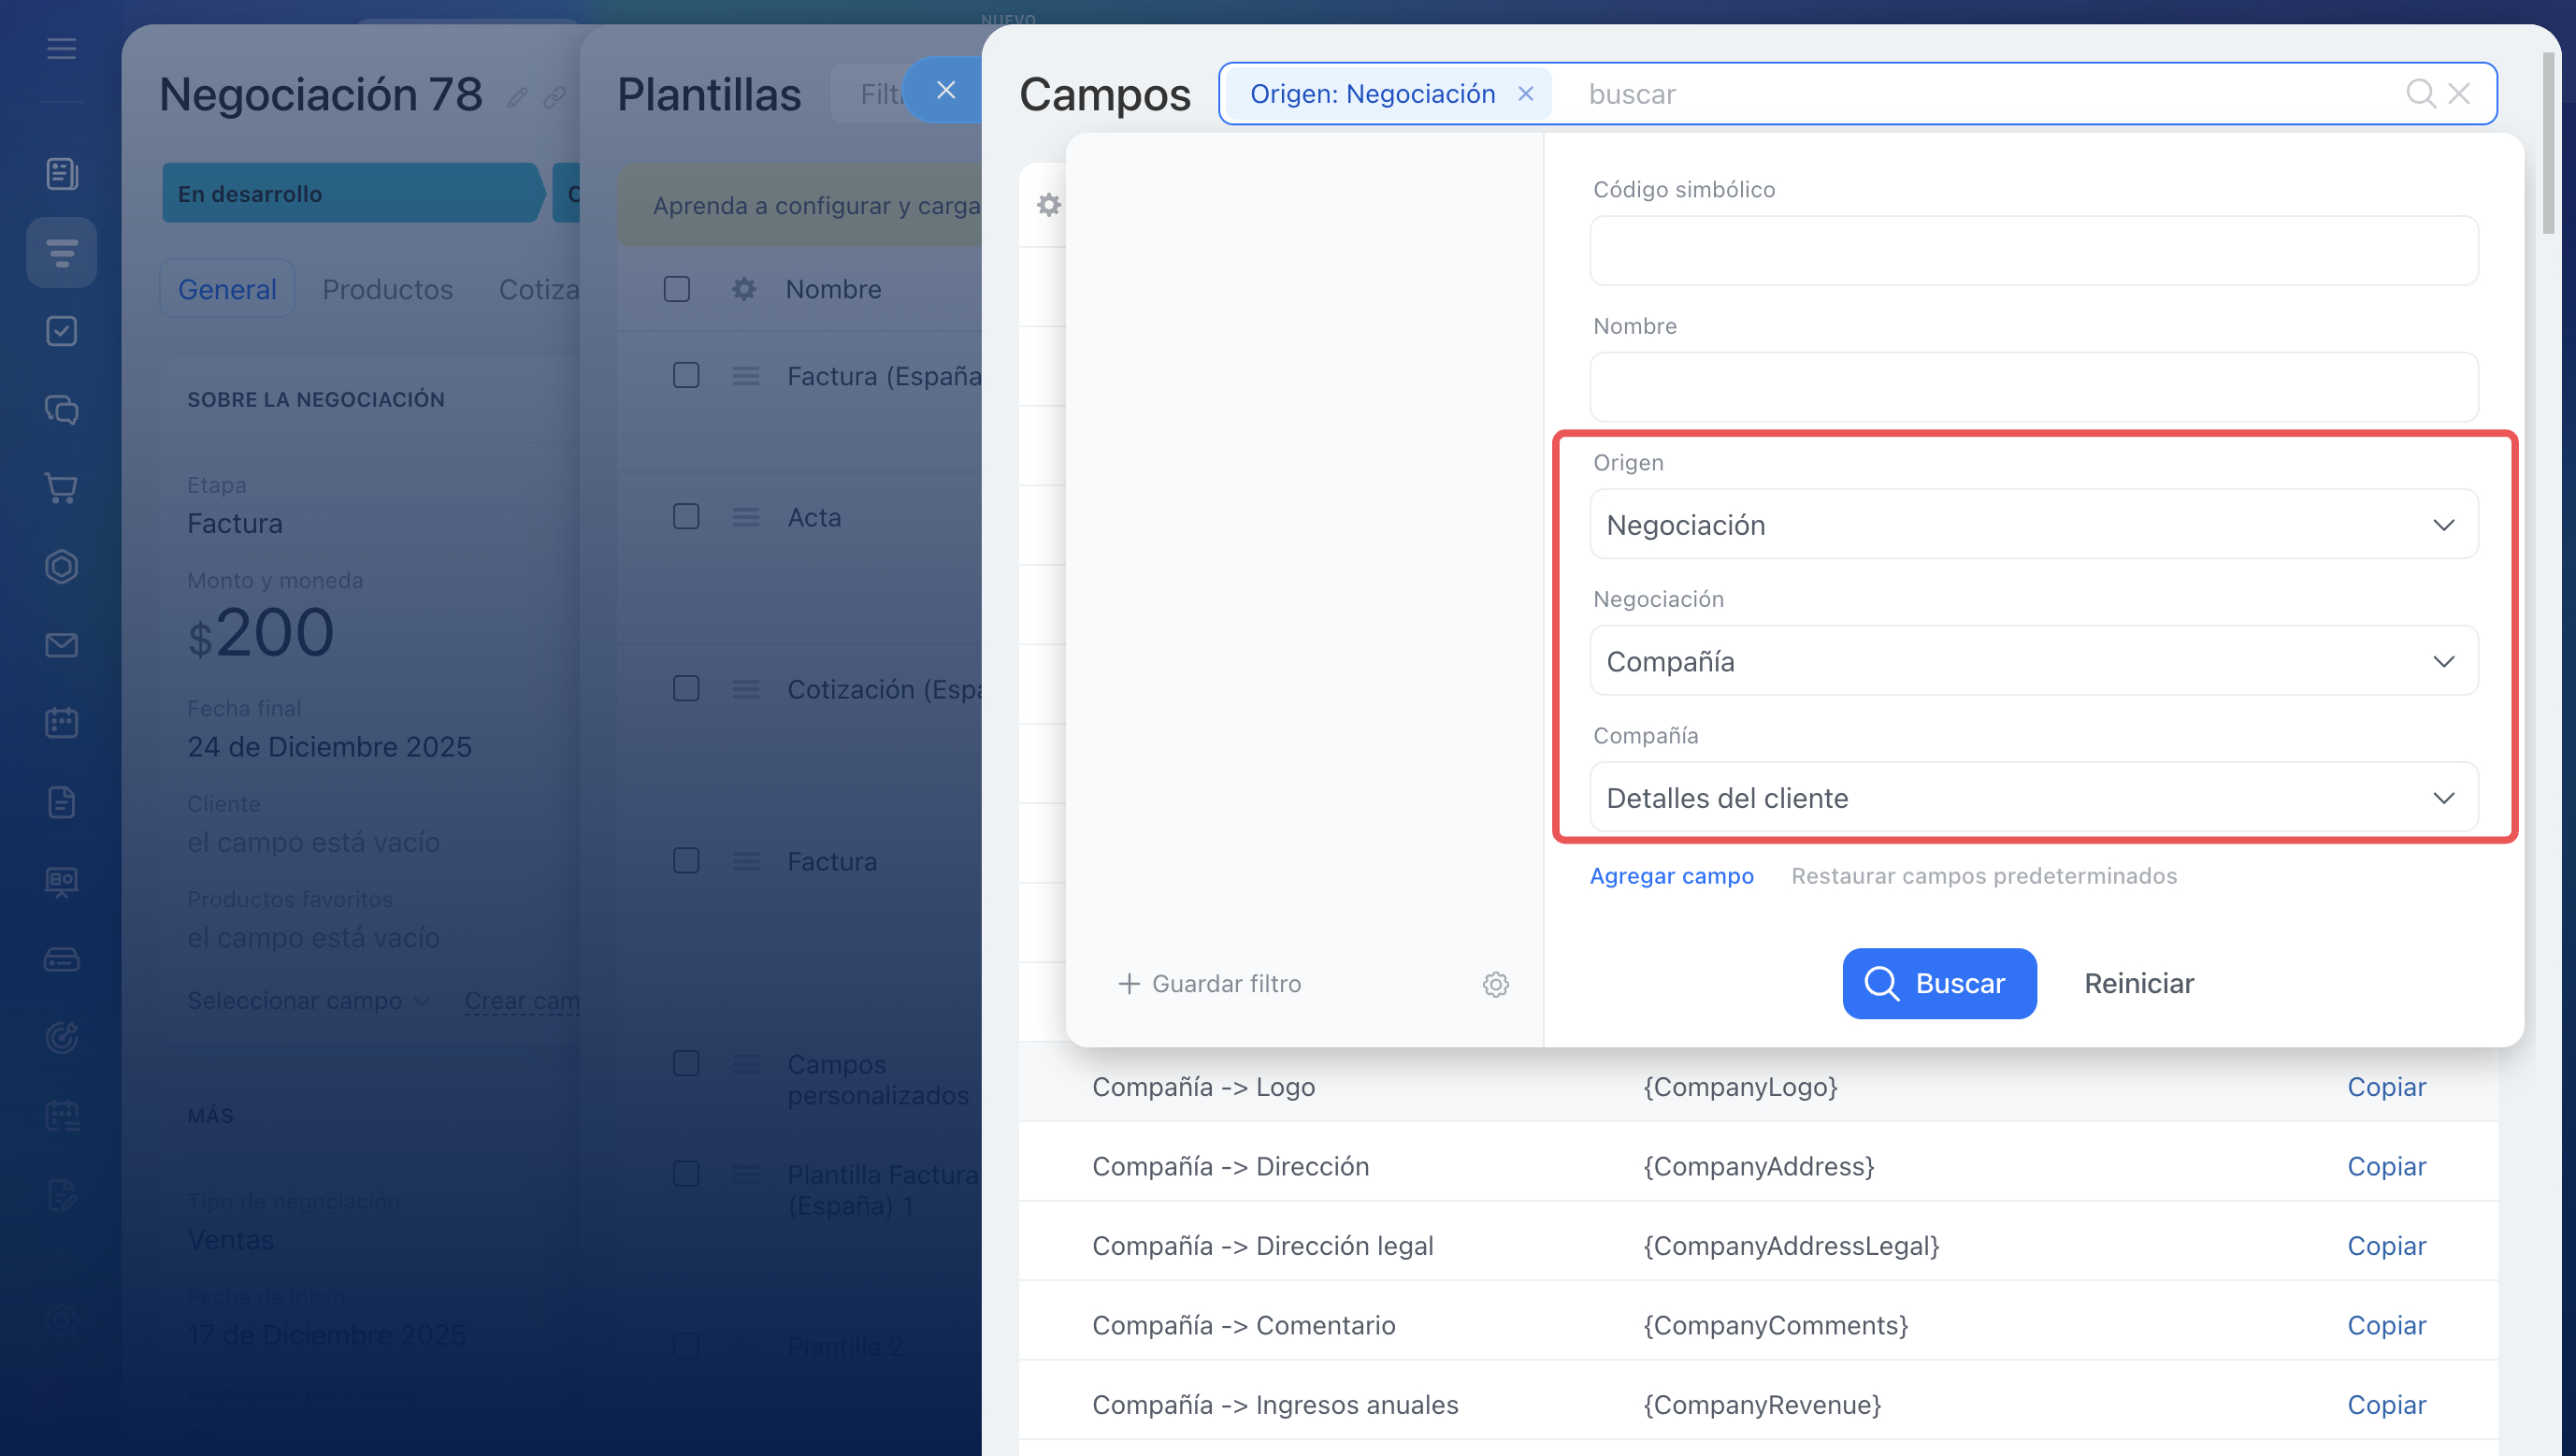This screenshot has width=2576, height=1456.
Task: Check the Factura template row
Action: [686, 860]
